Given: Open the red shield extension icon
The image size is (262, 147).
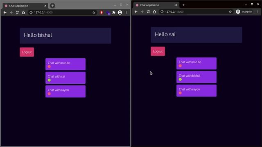Looking at the screenshot, I should (x=102, y=13).
